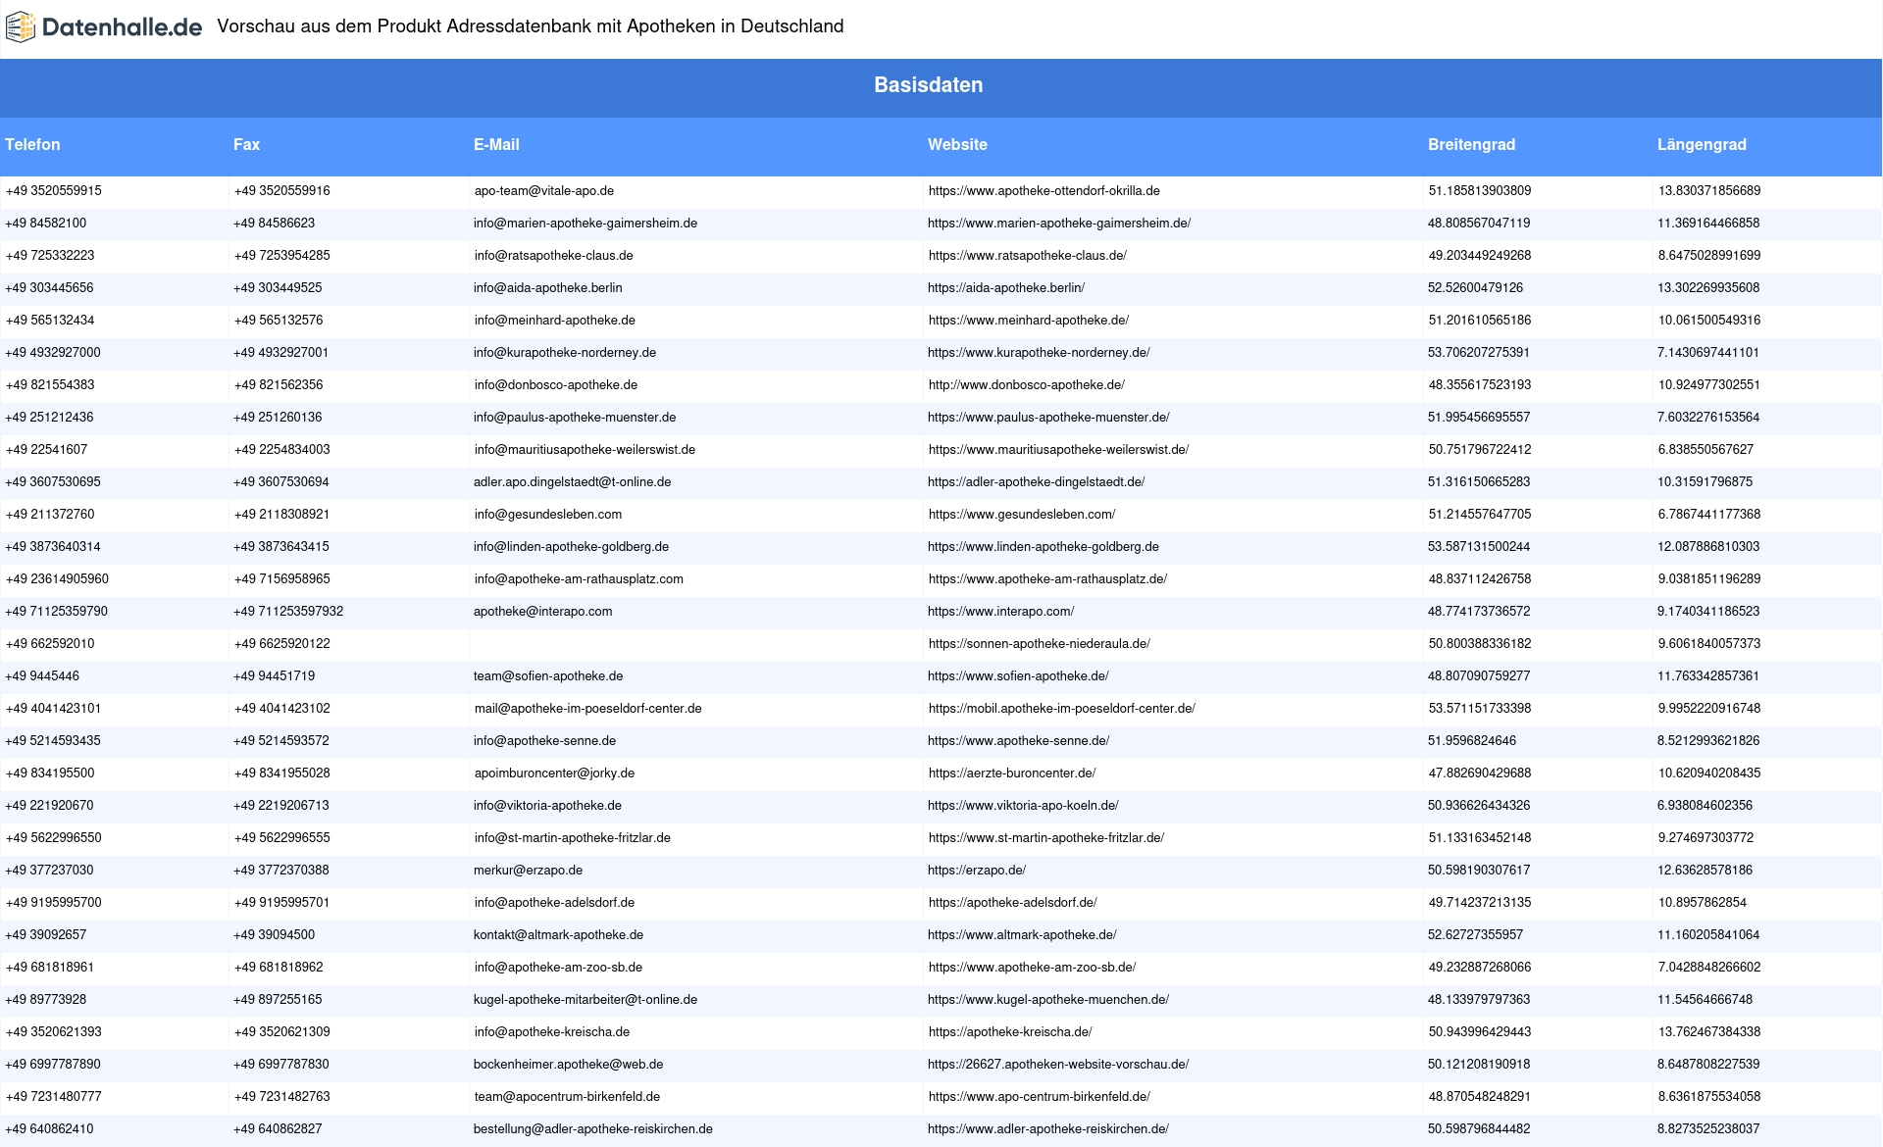Click phone number +49 662592010
This screenshot has width=1883, height=1147.
tap(51, 644)
